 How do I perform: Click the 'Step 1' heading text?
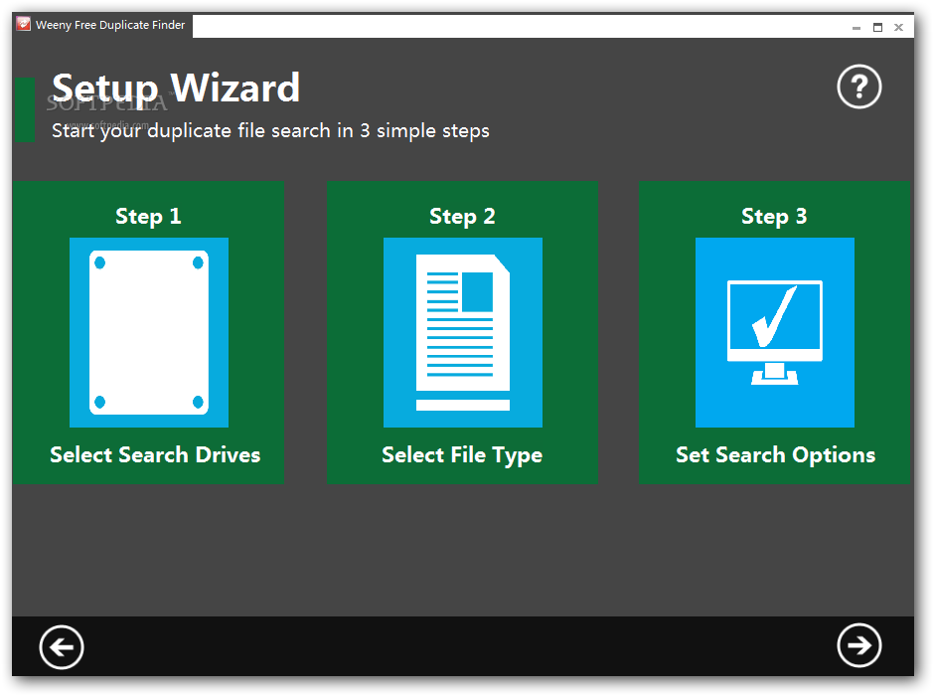click(x=148, y=217)
